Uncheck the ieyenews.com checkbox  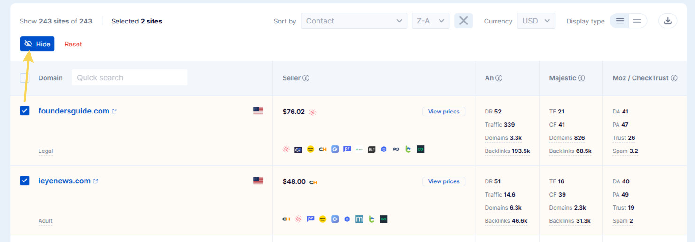(24, 181)
